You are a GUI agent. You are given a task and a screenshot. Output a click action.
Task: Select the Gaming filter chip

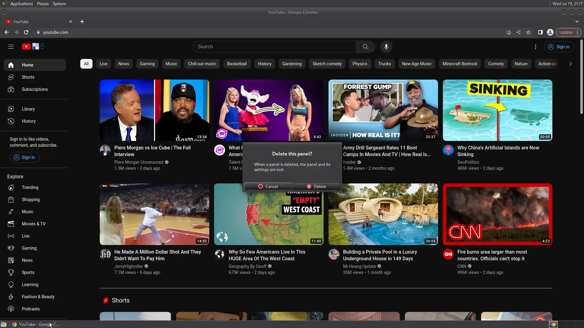click(x=147, y=64)
